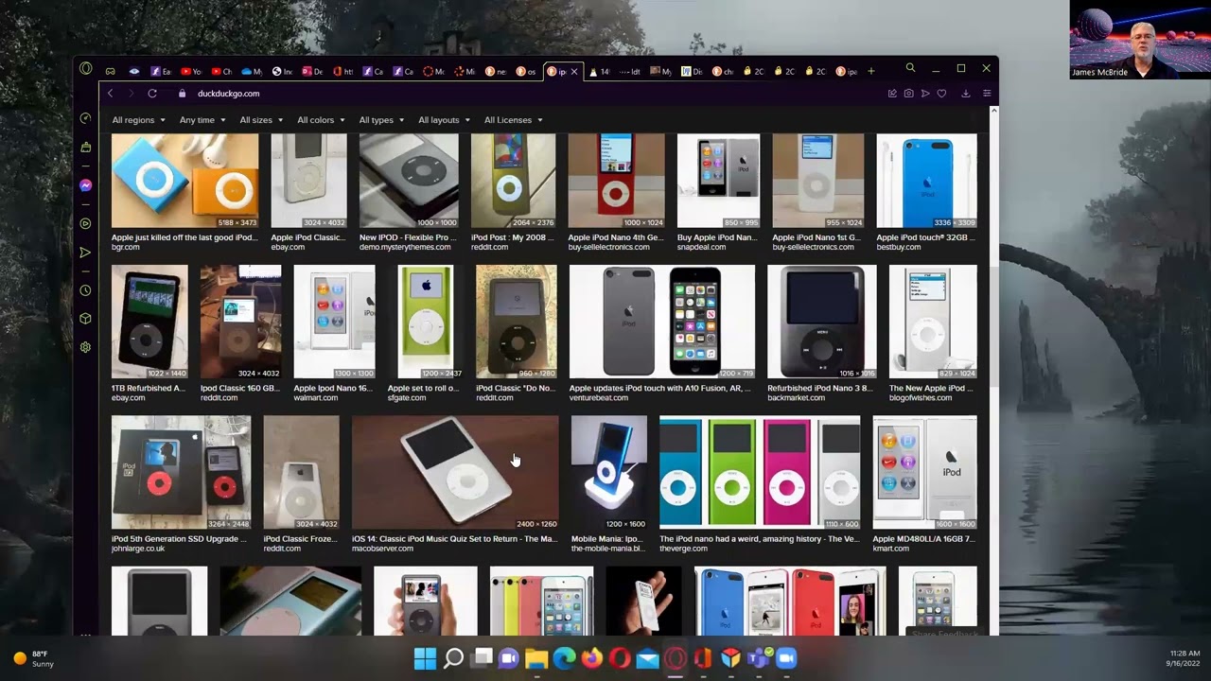Screen dimensions: 1211x681
Task: Open Firefox from the Windows taskbar
Action: tap(592, 658)
